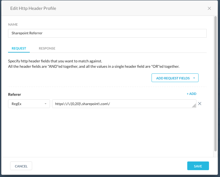220x177 pixels.
Task: Click the dialog's vertical scrollbar
Action: coord(216,84)
